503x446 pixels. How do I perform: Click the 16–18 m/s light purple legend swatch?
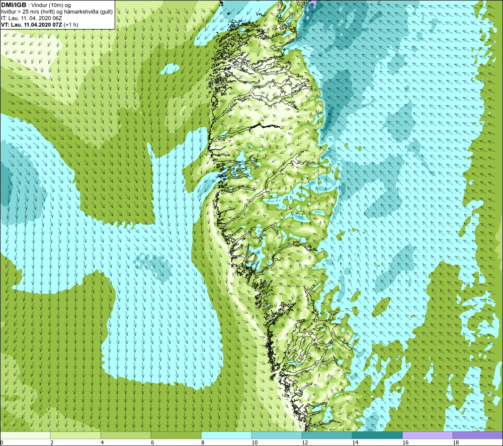pos(428,435)
